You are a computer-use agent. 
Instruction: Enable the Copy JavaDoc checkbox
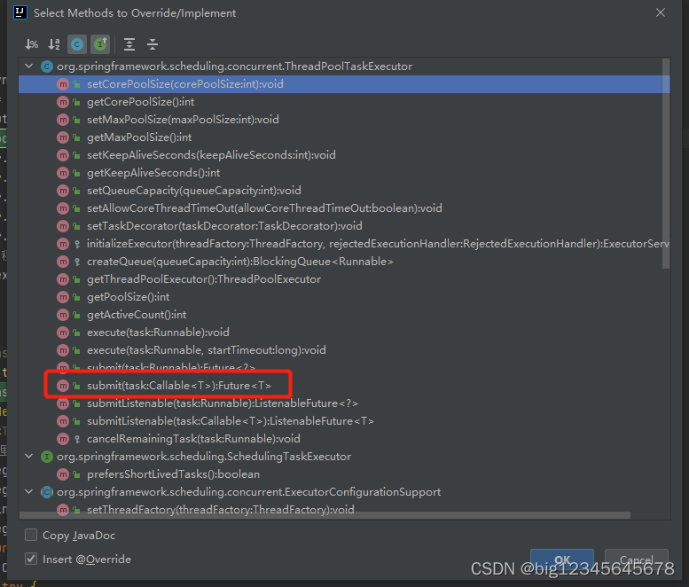[x=31, y=535]
